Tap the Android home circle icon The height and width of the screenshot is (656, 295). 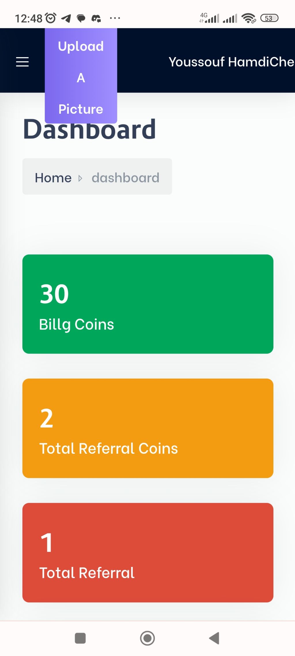(147, 638)
